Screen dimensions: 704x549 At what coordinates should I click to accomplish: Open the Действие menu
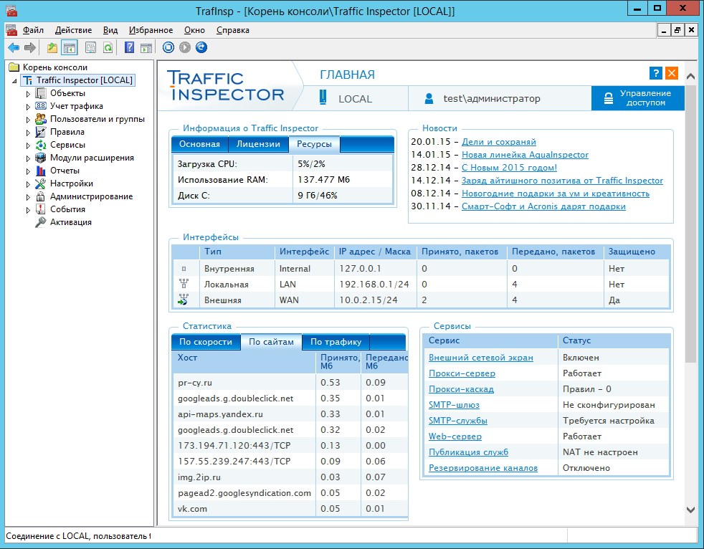73,30
